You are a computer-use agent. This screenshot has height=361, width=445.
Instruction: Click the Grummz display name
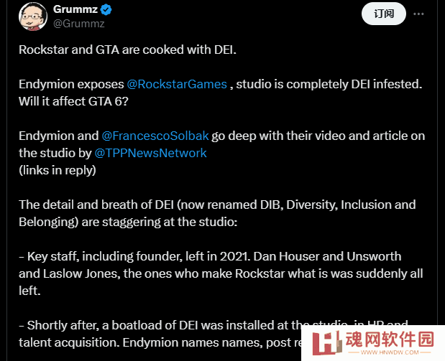tap(75, 9)
